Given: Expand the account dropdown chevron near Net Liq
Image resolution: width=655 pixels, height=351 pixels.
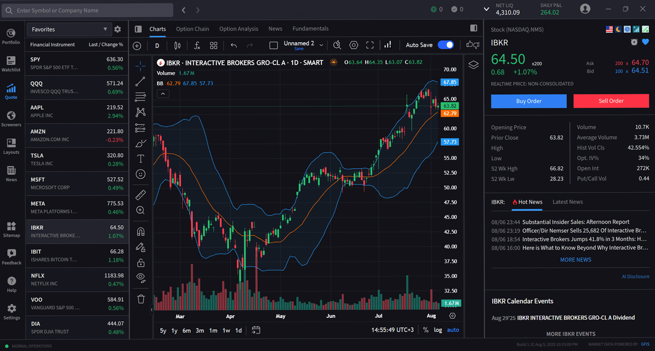Looking at the screenshot, I should coord(486,9).
